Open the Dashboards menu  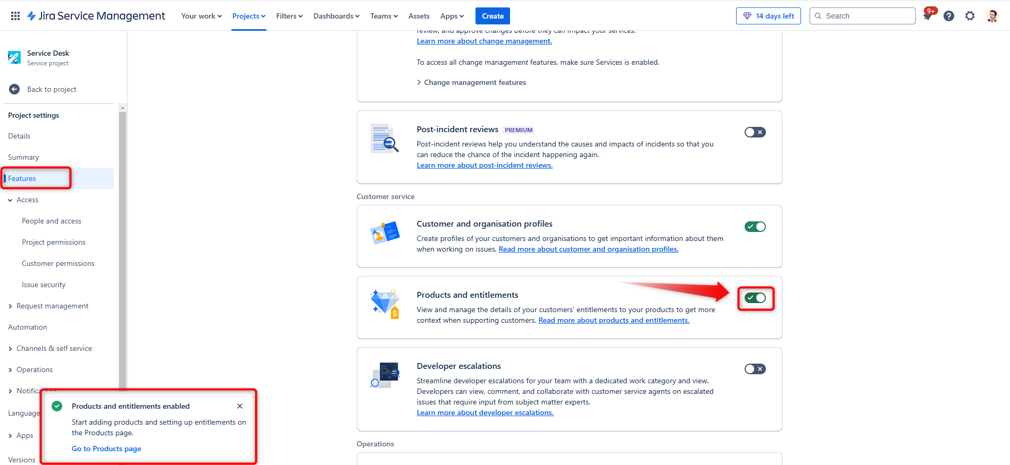pos(336,16)
